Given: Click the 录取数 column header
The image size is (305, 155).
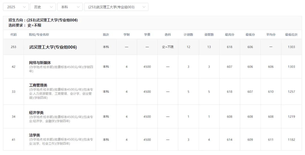Looking at the screenshot, I should (x=209, y=35).
